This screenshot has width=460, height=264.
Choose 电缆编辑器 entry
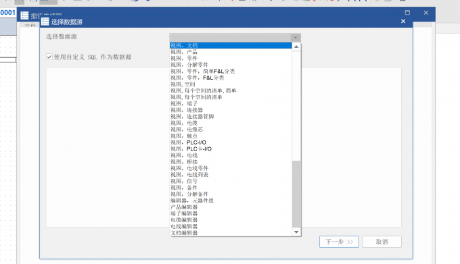tap(231, 220)
